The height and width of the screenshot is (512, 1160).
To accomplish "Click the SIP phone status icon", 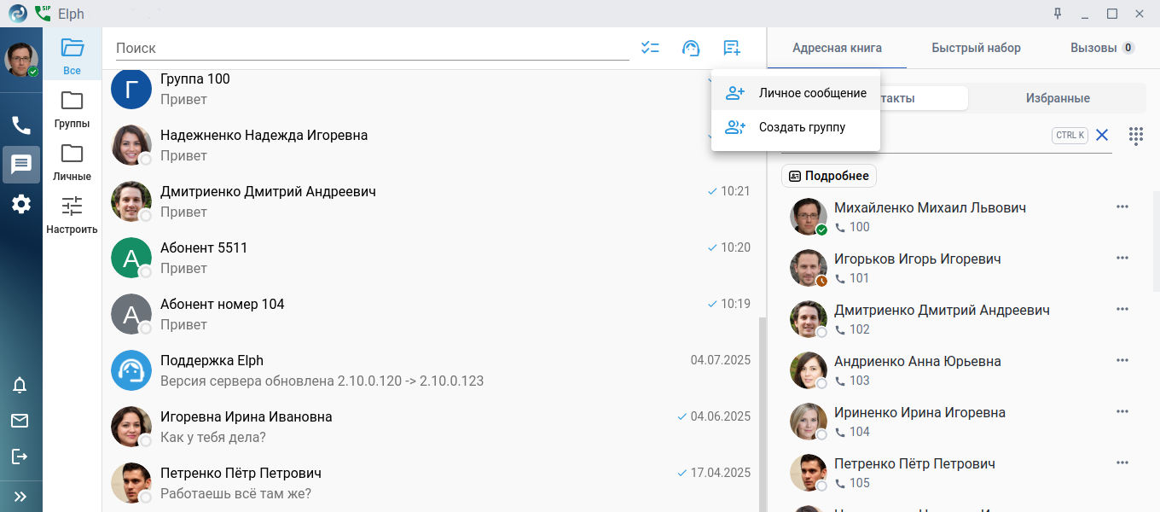I will pyautogui.click(x=43, y=14).
